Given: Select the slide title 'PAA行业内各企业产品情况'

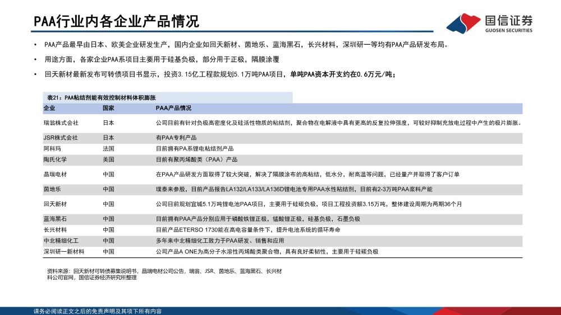Looking at the screenshot, I should click(x=116, y=21).
